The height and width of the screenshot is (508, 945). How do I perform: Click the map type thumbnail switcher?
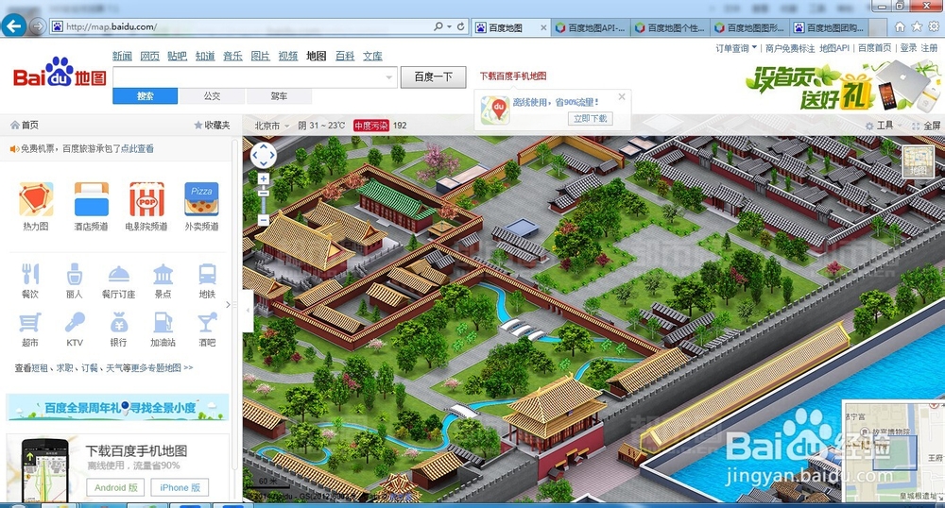(918, 161)
